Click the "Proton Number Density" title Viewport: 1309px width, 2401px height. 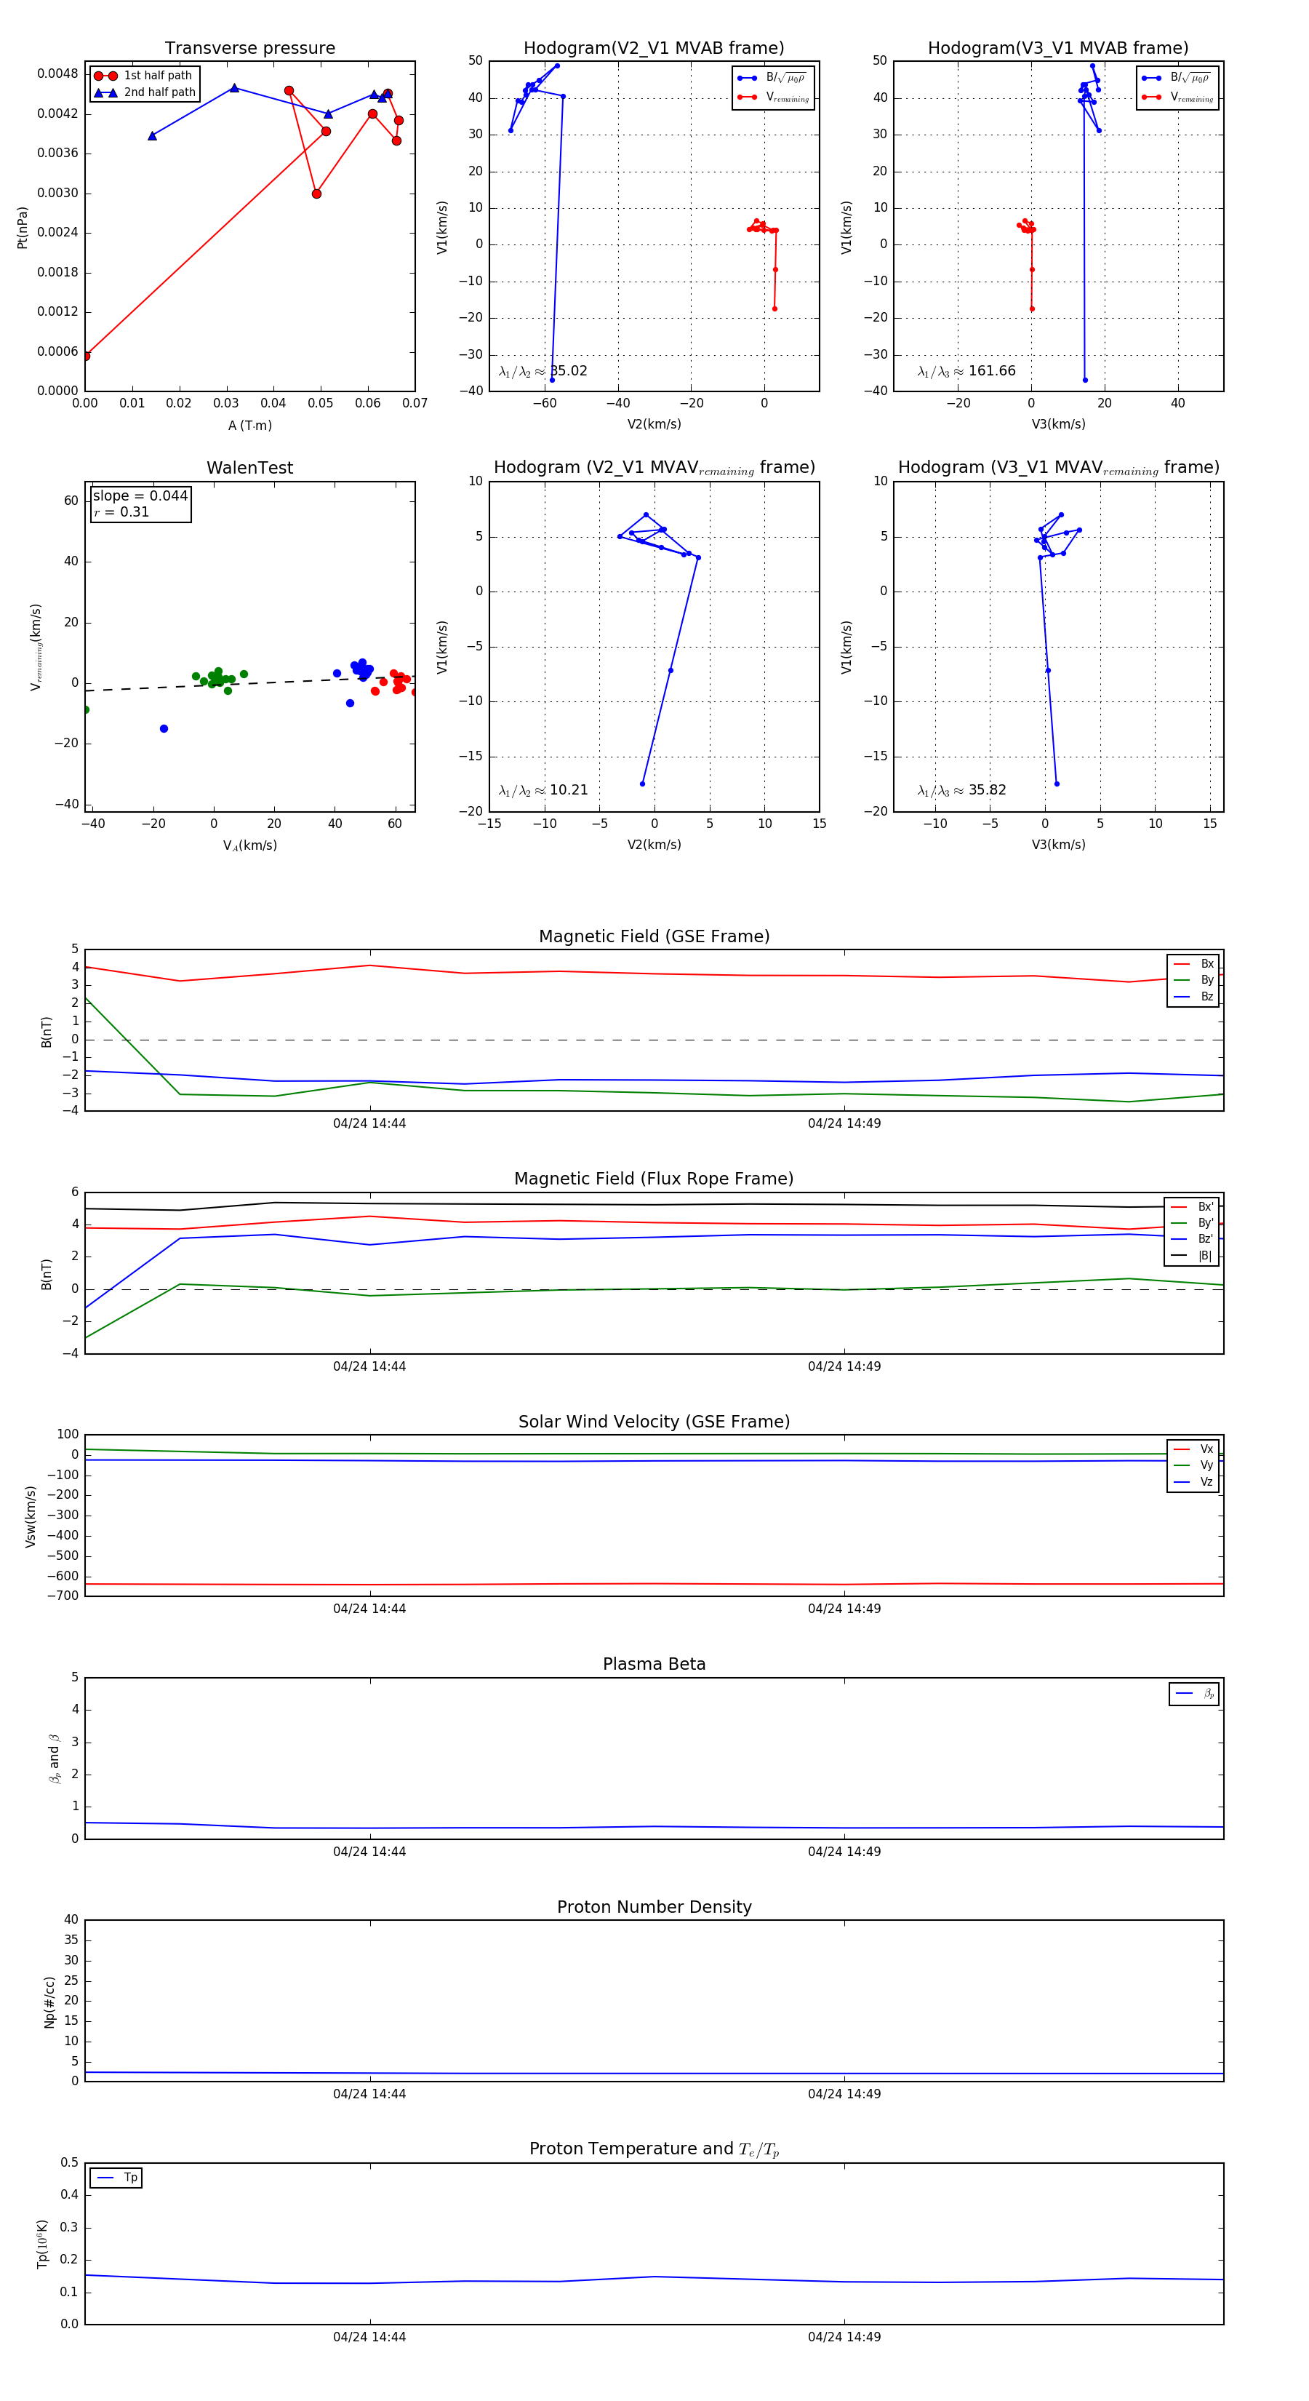654,1907
